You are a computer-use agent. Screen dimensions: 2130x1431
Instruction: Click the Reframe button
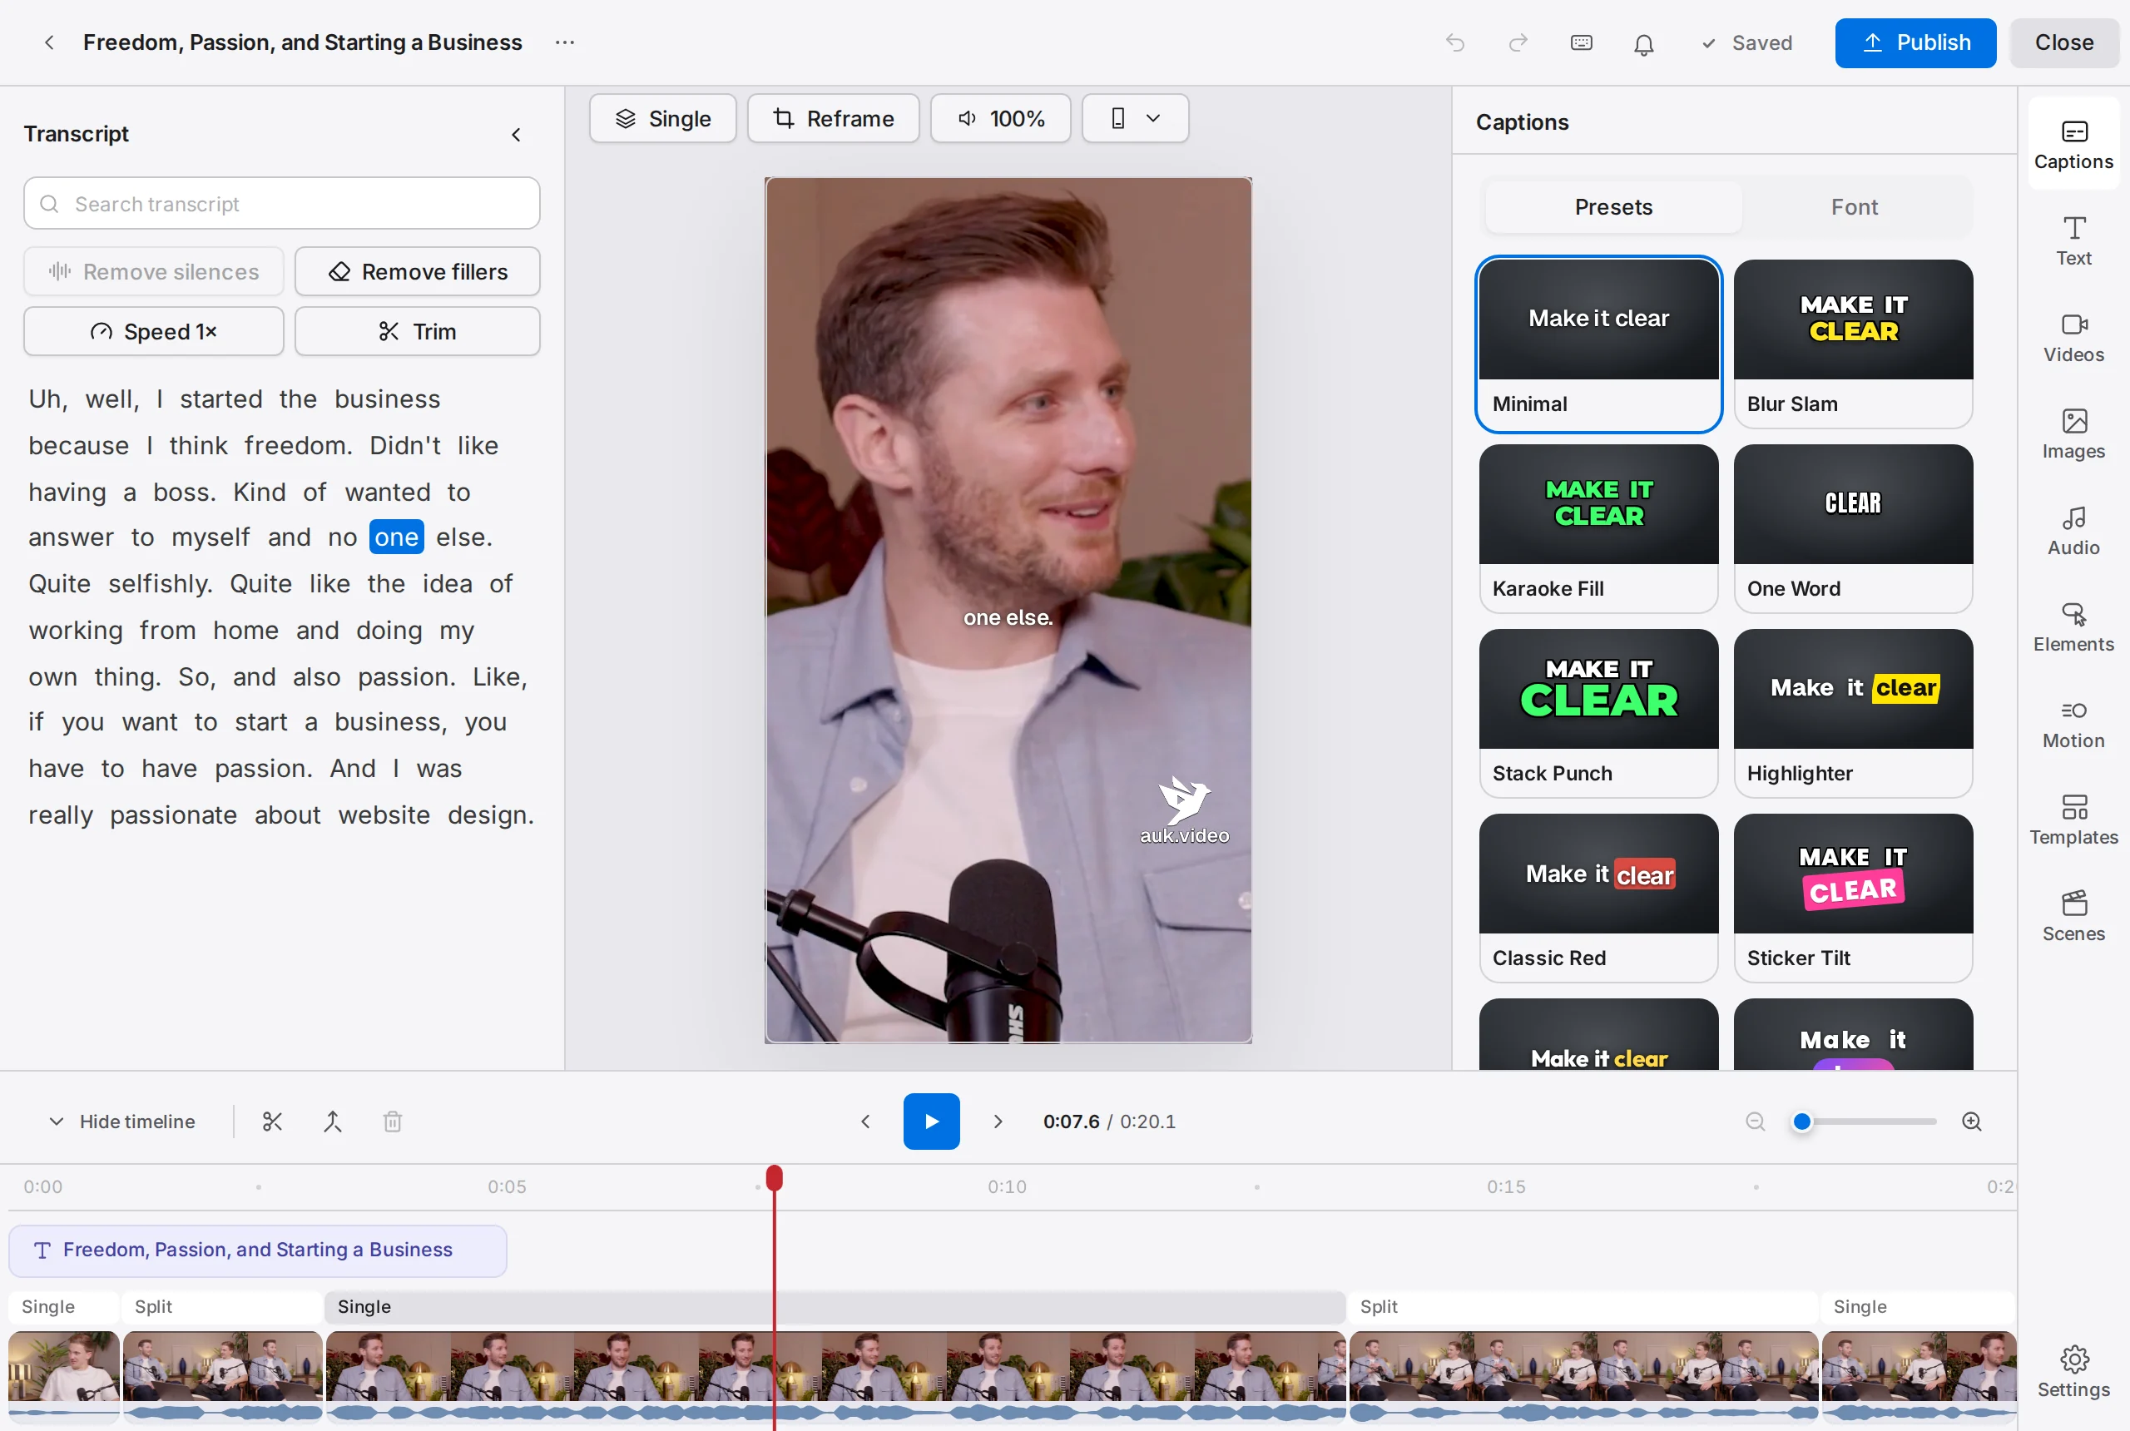point(832,119)
